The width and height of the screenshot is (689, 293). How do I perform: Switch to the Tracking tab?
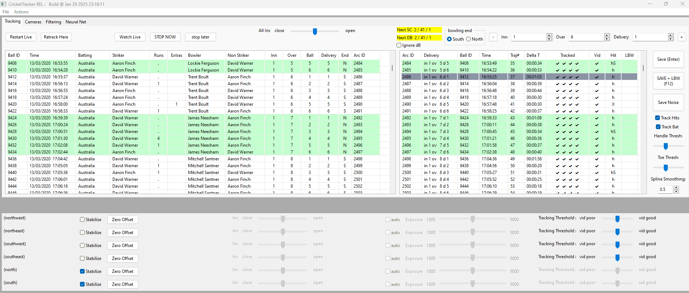point(13,22)
